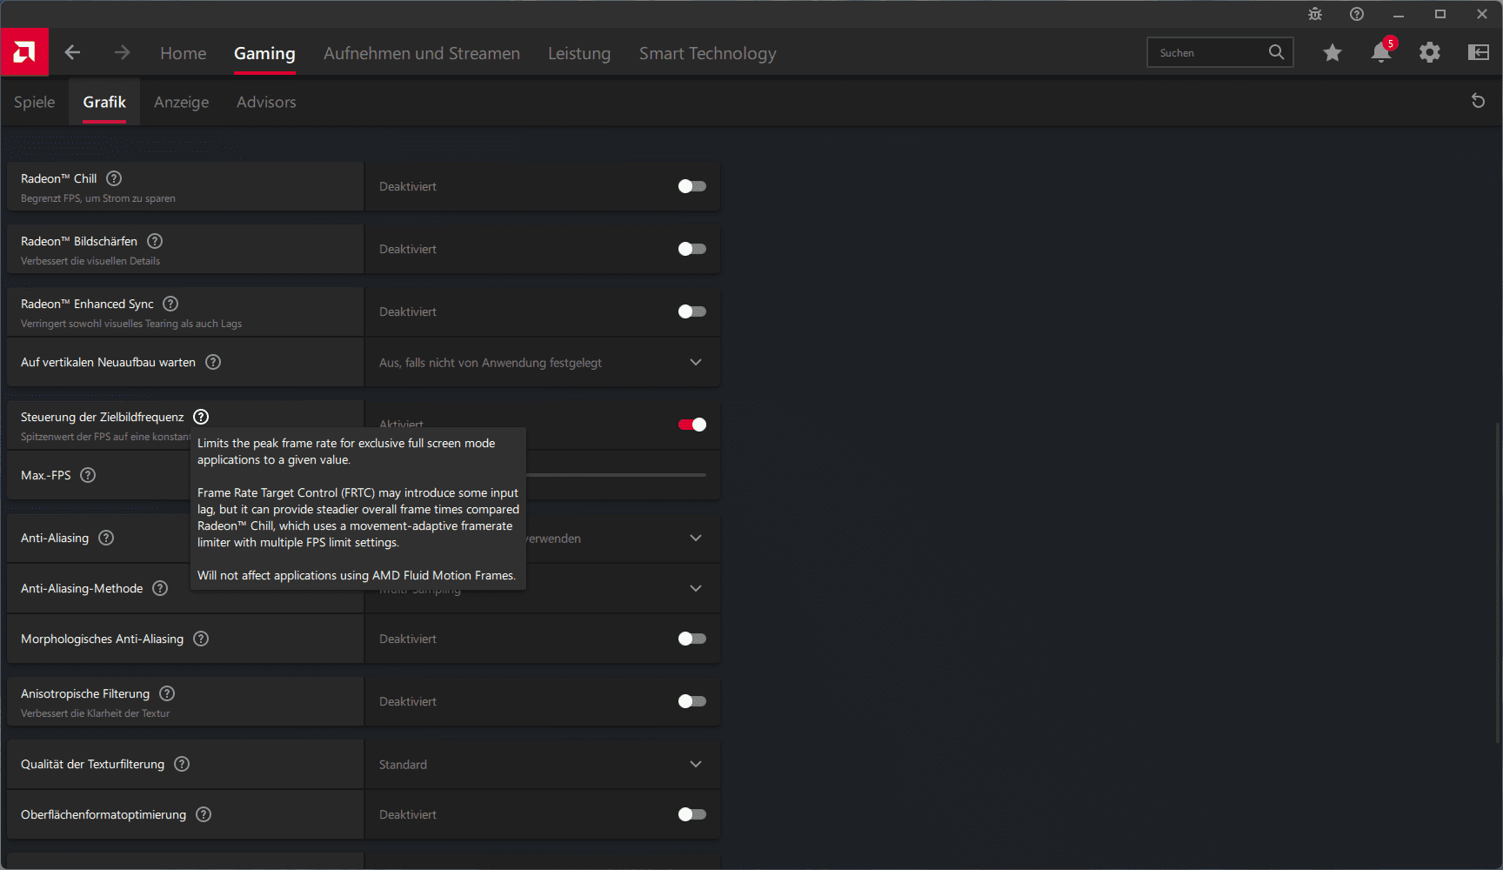The width and height of the screenshot is (1503, 870).
Task: Click the Suchen search field
Action: [1209, 53]
